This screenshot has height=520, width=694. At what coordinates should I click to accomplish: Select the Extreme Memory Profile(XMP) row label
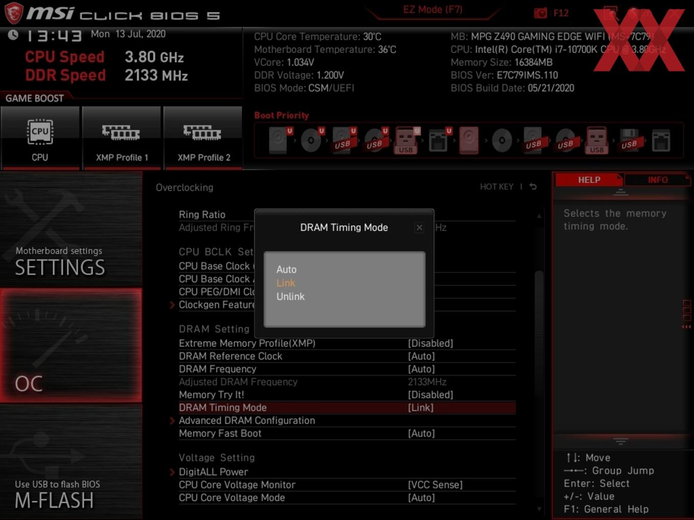tap(247, 343)
